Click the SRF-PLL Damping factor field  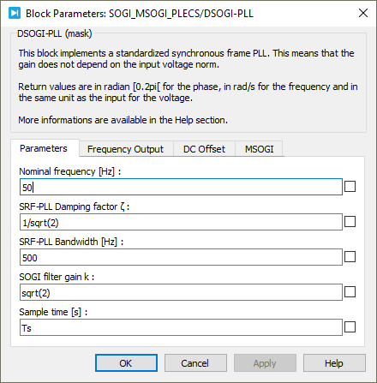[x=181, y=222]
